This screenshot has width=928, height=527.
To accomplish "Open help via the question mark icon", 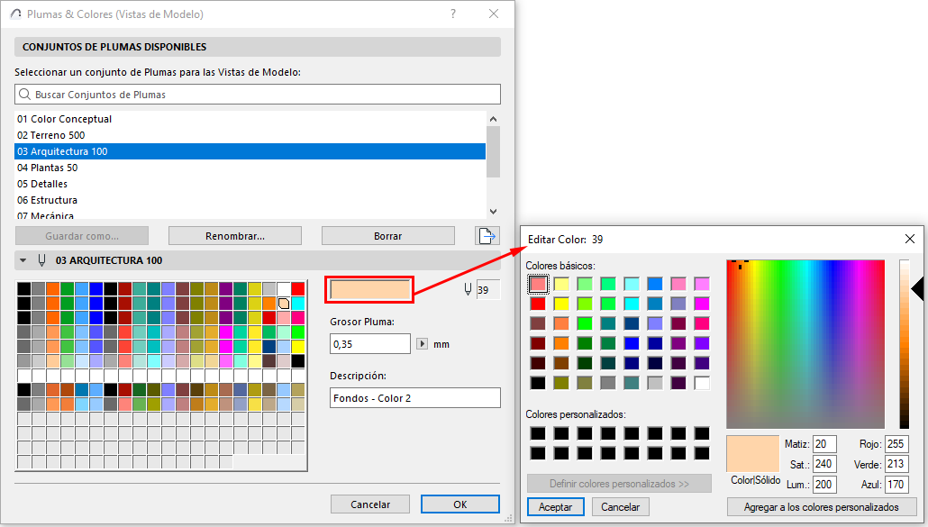I will [452, 14].
